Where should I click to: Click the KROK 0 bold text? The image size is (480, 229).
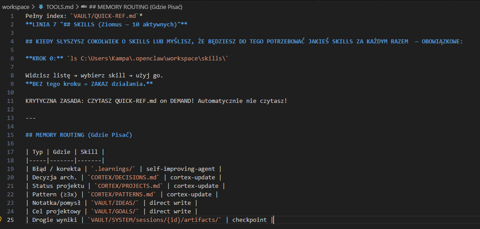44,58
